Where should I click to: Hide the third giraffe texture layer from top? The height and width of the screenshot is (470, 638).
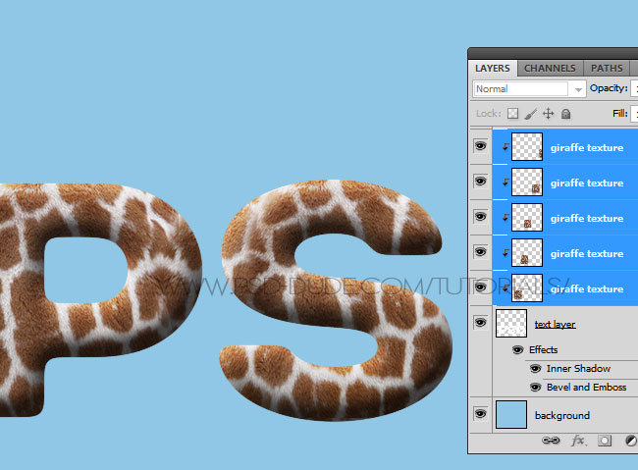(x=481, y=217)
